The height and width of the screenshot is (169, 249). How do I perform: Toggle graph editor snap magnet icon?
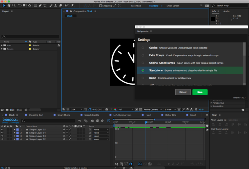pos(131,164)
